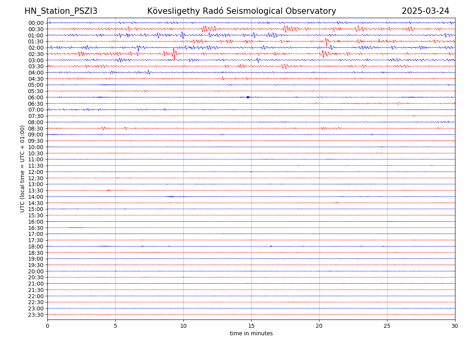474x355 pixels.
Task: Click the 0 tick on the minutes axis
Action: [x=47, y=326]
